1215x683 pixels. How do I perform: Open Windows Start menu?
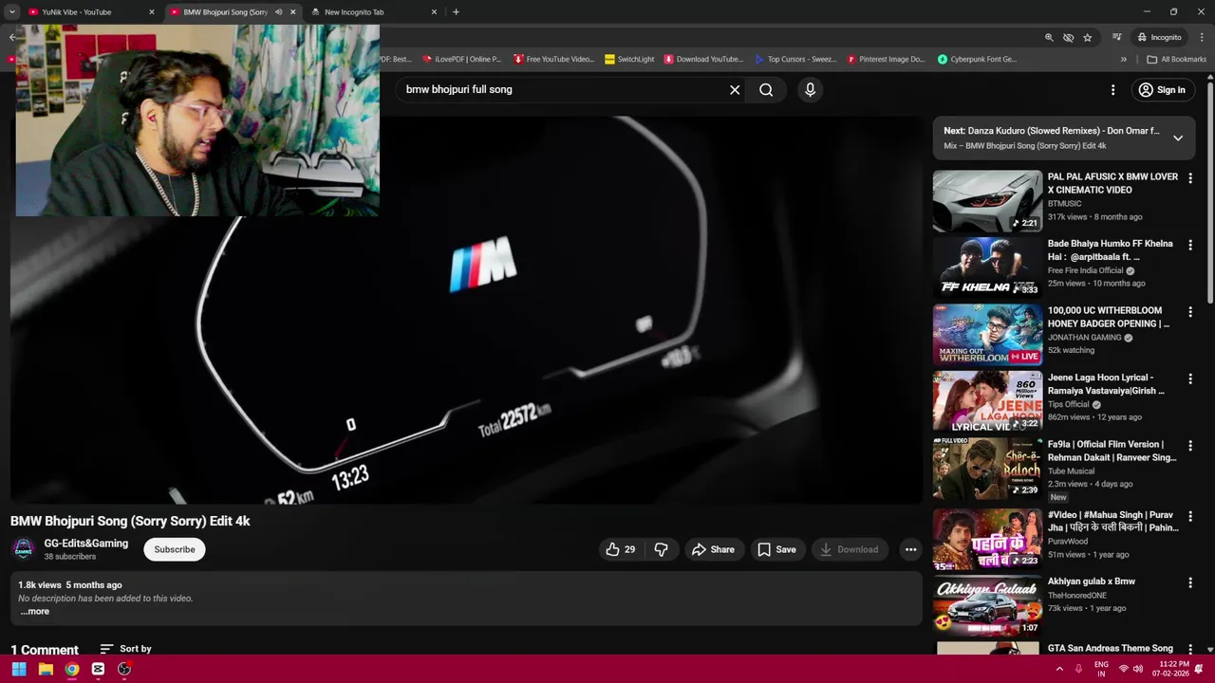point(19,670)
